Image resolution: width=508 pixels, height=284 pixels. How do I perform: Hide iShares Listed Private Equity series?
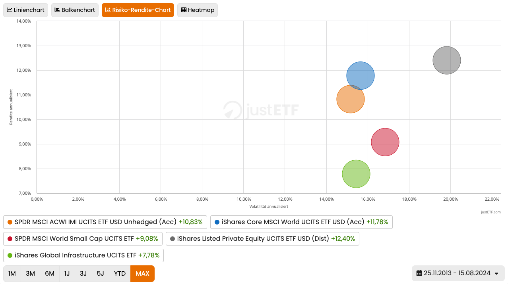[262, 239]
